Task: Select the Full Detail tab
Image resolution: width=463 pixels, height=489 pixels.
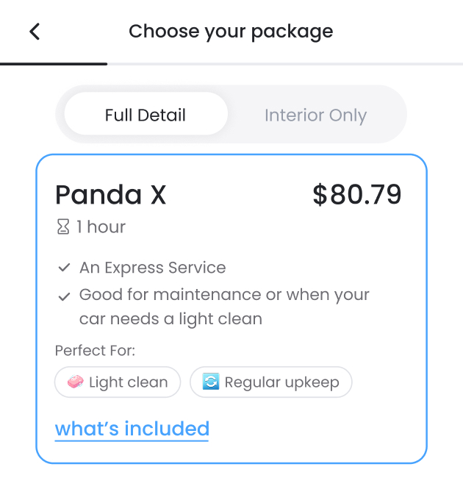Action: 146,115
